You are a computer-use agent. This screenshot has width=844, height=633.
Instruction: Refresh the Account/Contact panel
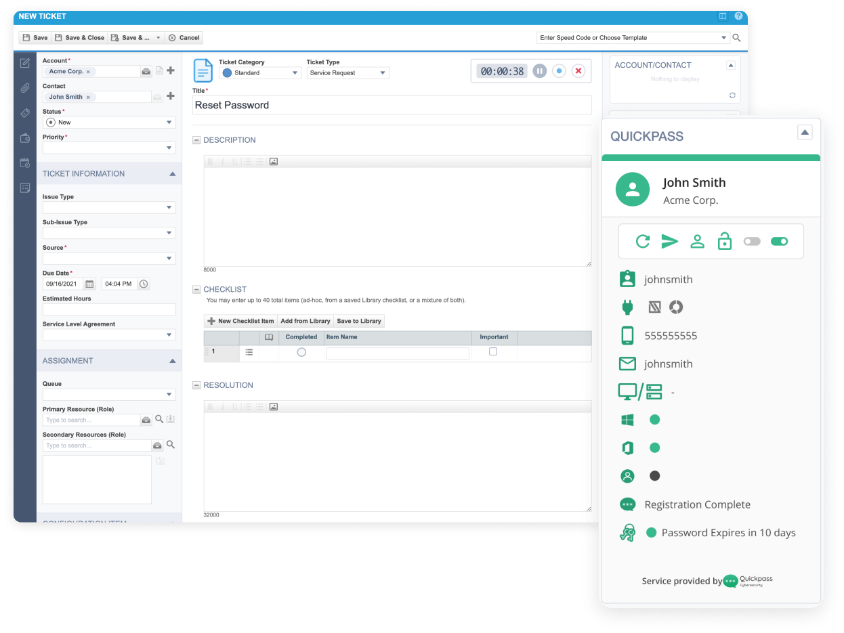coord(732,95)
